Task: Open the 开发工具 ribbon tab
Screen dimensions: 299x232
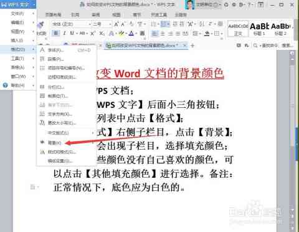Action: point(159,15)
